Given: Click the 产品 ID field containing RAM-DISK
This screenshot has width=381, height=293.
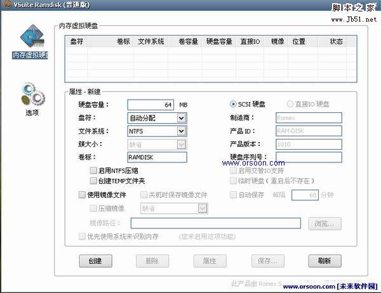Looking at the screenshot, I should (x=309, y=131).
